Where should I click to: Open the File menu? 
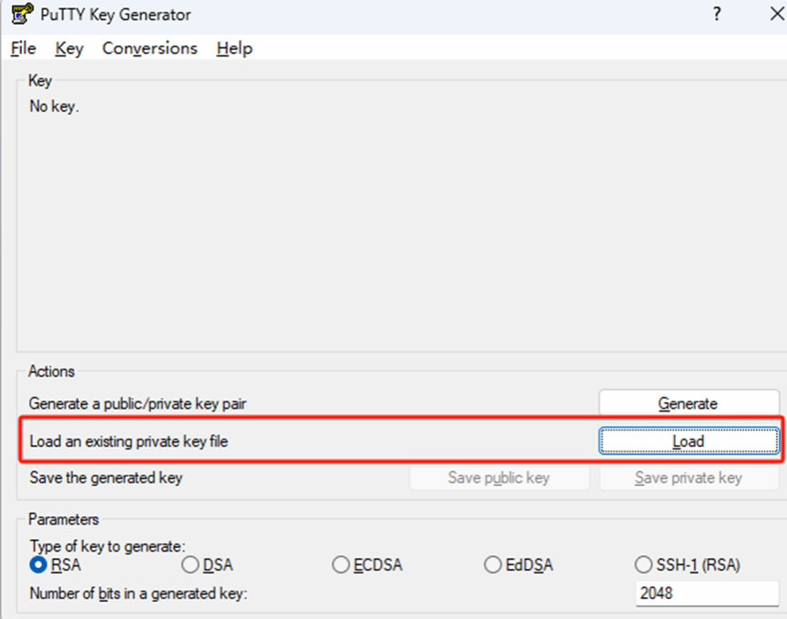click(24, 48)
